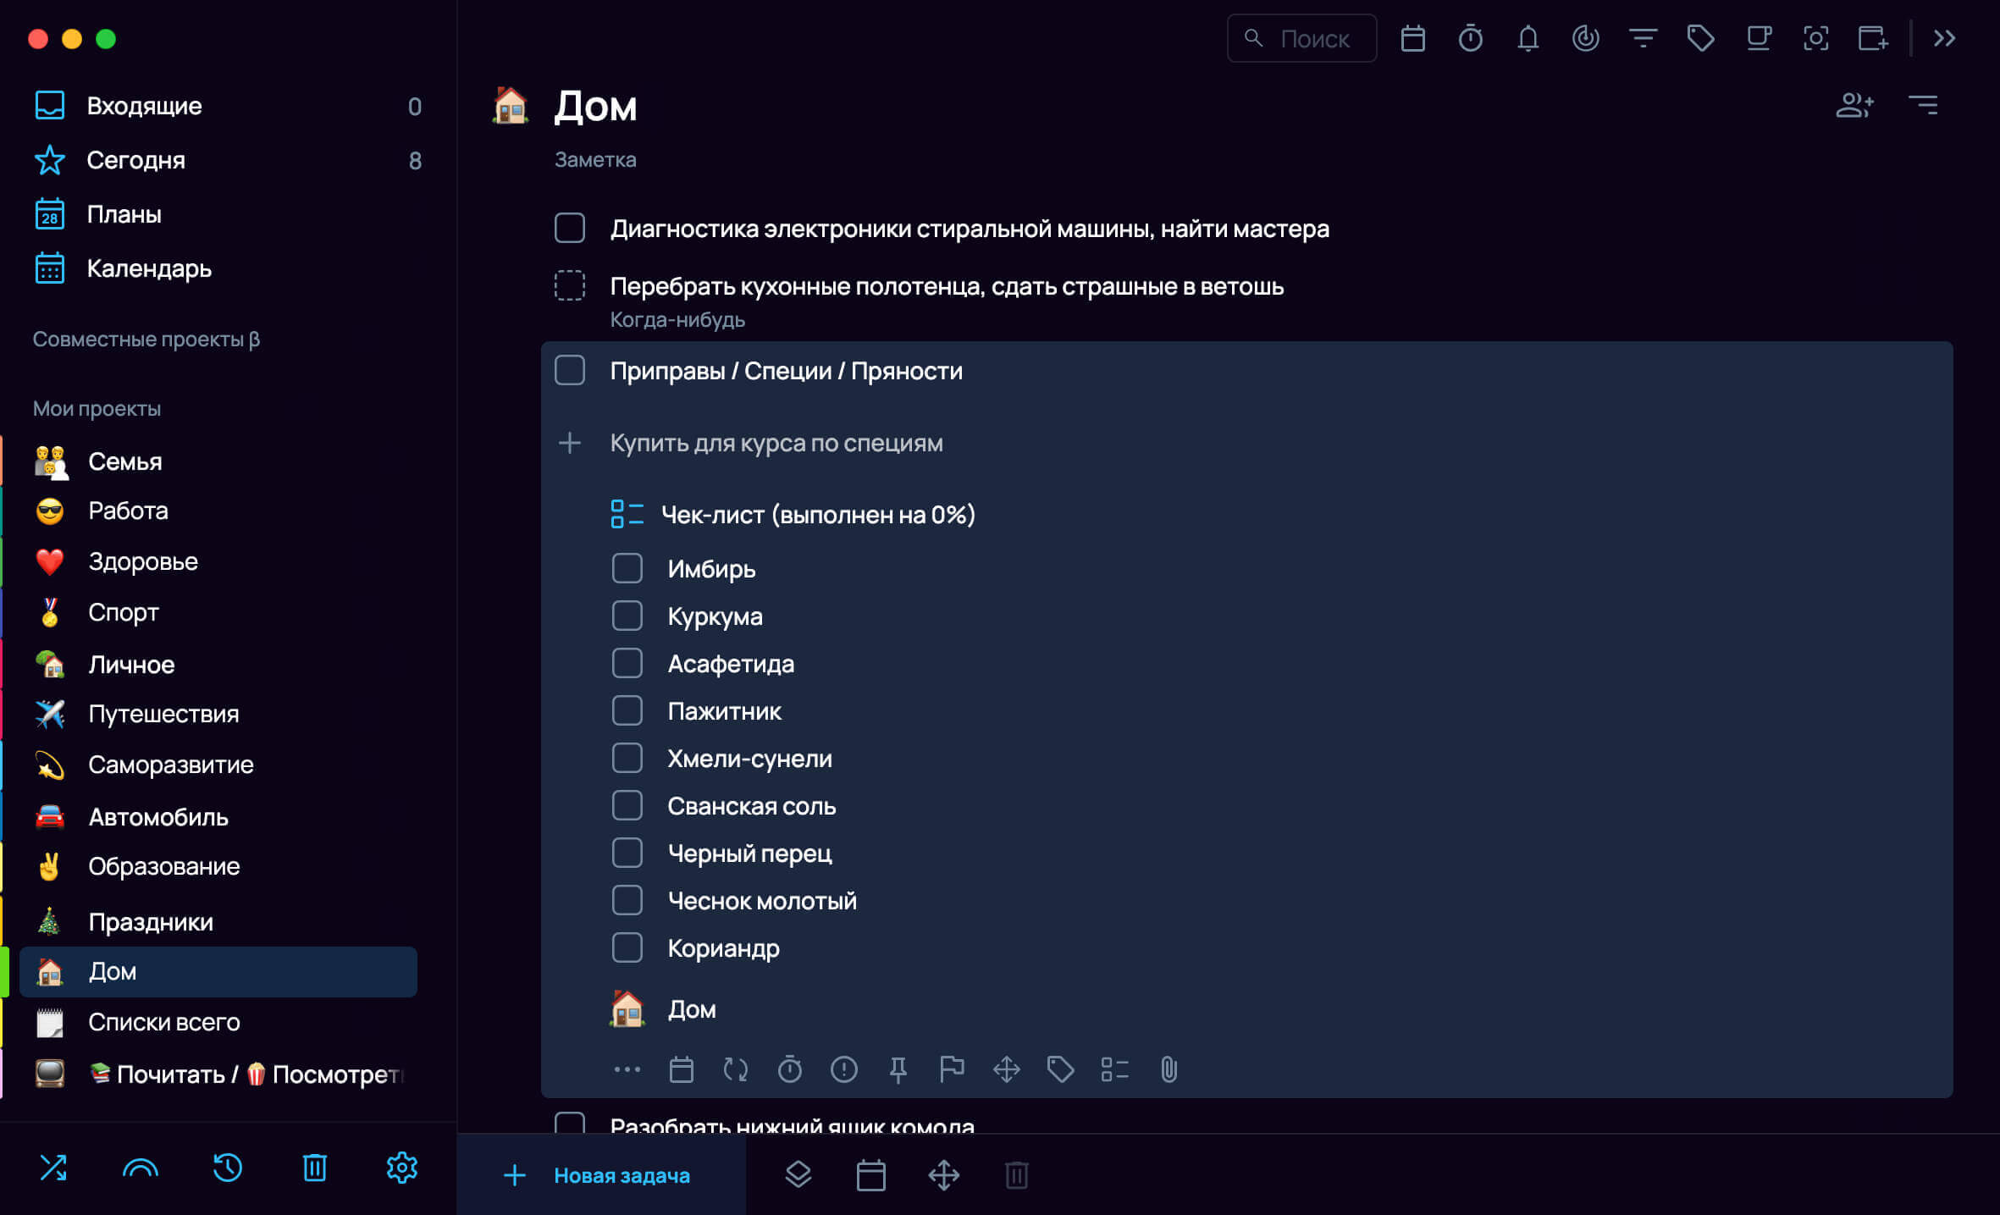Click the shuffle icon at bottom left

[x=53, y=1168]
